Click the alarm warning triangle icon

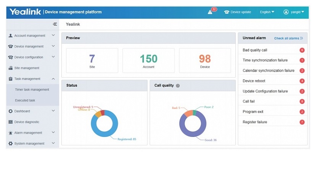tap(210, 12)
